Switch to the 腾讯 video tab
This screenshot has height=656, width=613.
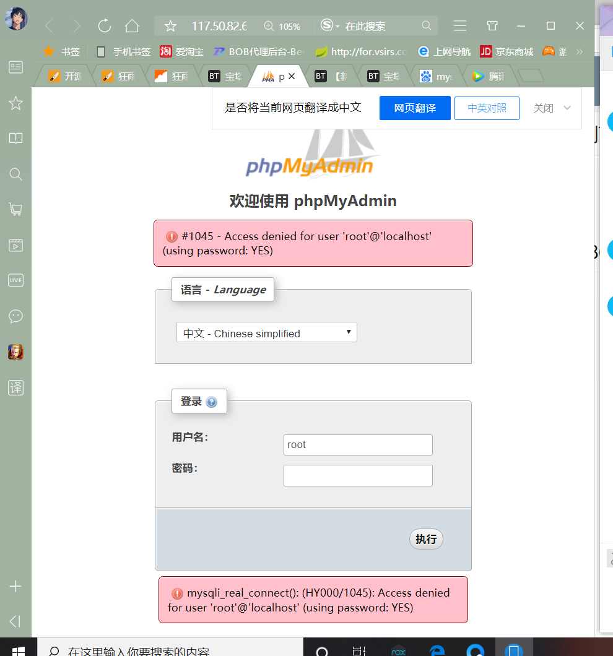point(489,76)
